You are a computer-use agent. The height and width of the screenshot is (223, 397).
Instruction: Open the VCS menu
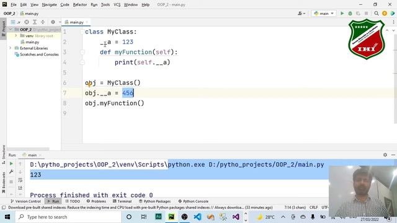pyautogui.click(x=117, y=4)
